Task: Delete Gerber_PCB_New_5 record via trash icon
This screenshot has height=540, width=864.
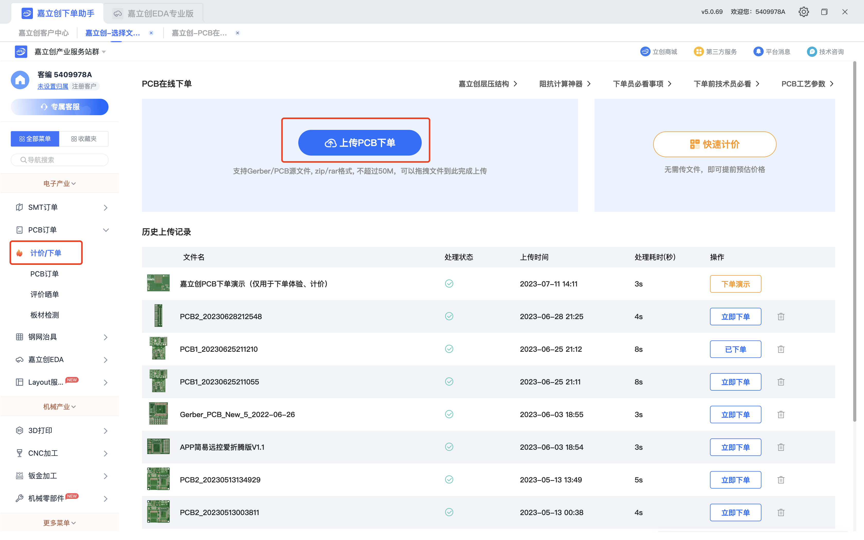Action: tap(781, 414)
